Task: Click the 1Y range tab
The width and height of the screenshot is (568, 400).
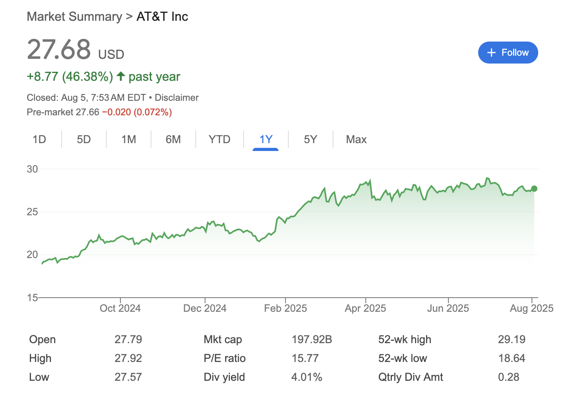Action: pos(266,140)
